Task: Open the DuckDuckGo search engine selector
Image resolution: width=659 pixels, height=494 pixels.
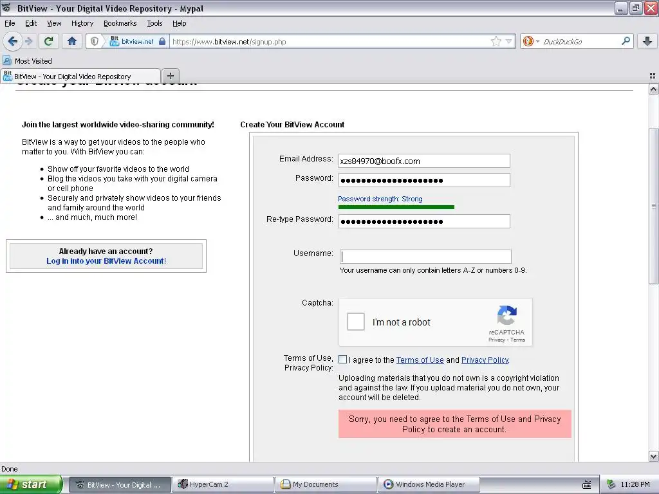Action: (x=530, y=41)
